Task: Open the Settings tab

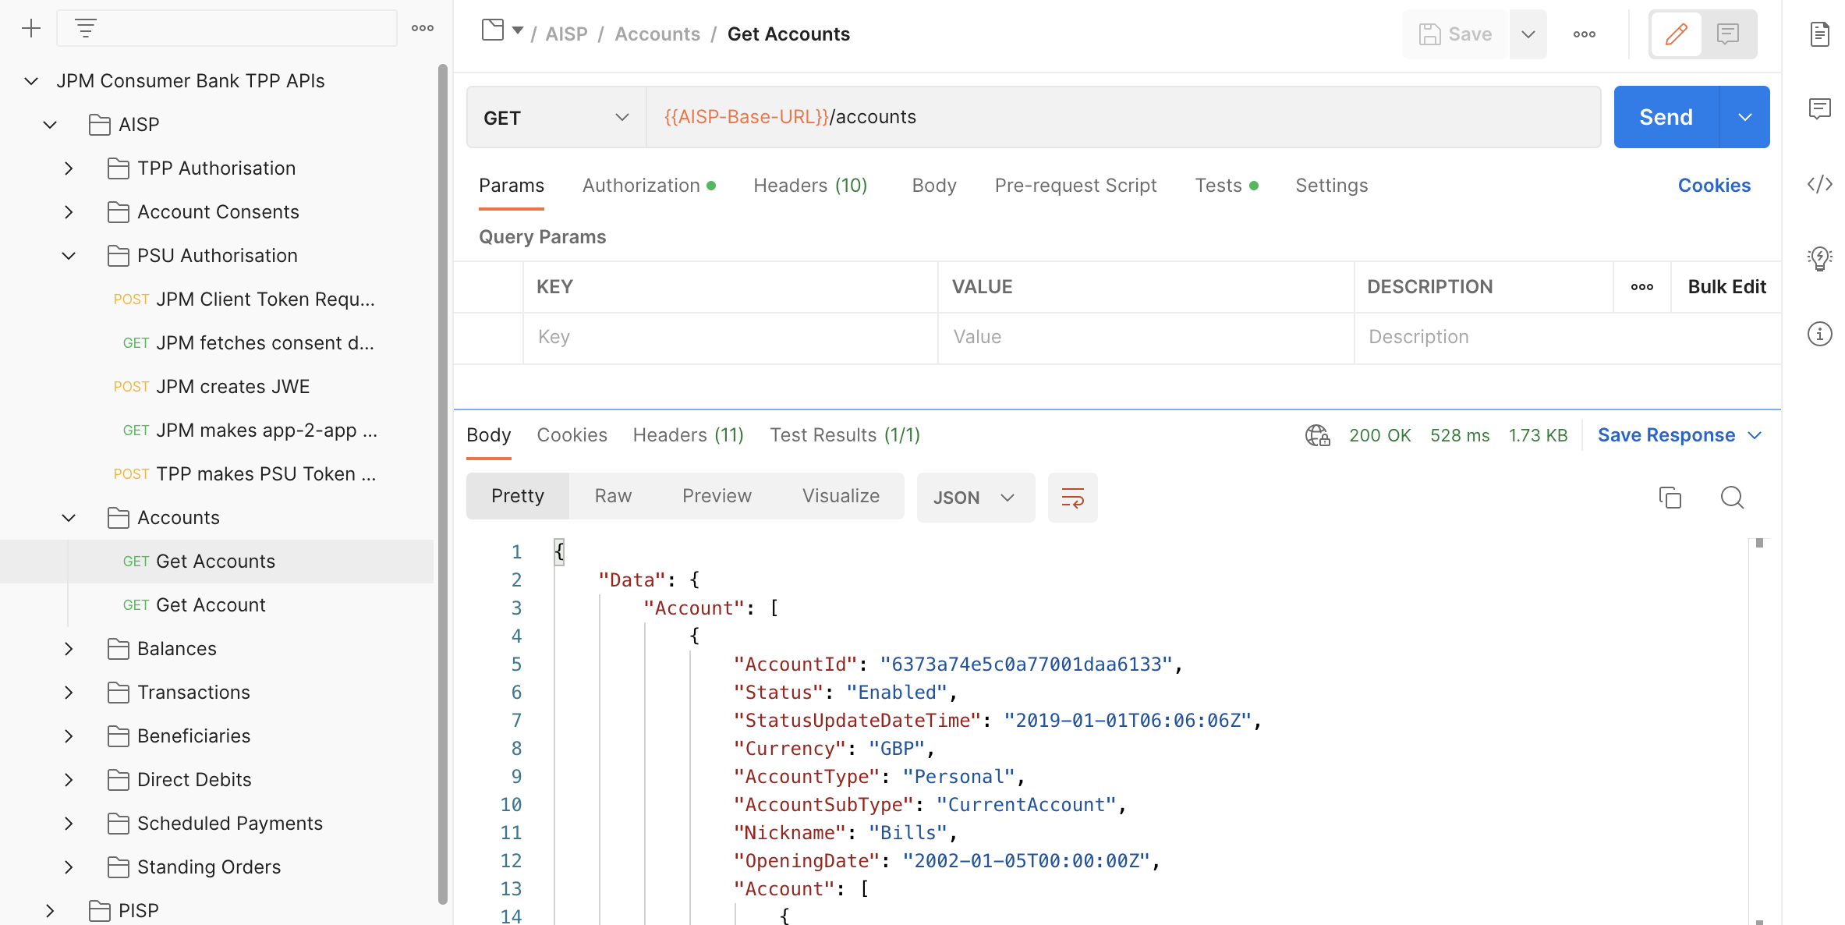Action: coord(1332,186)
